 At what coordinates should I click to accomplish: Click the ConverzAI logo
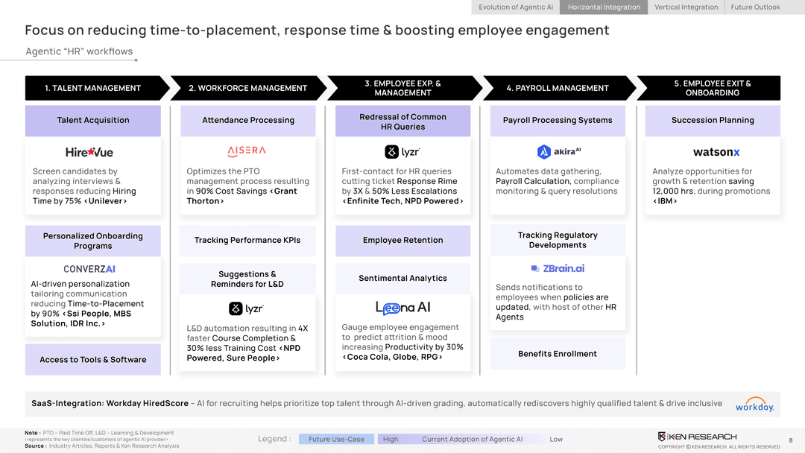tap(89, 269)
